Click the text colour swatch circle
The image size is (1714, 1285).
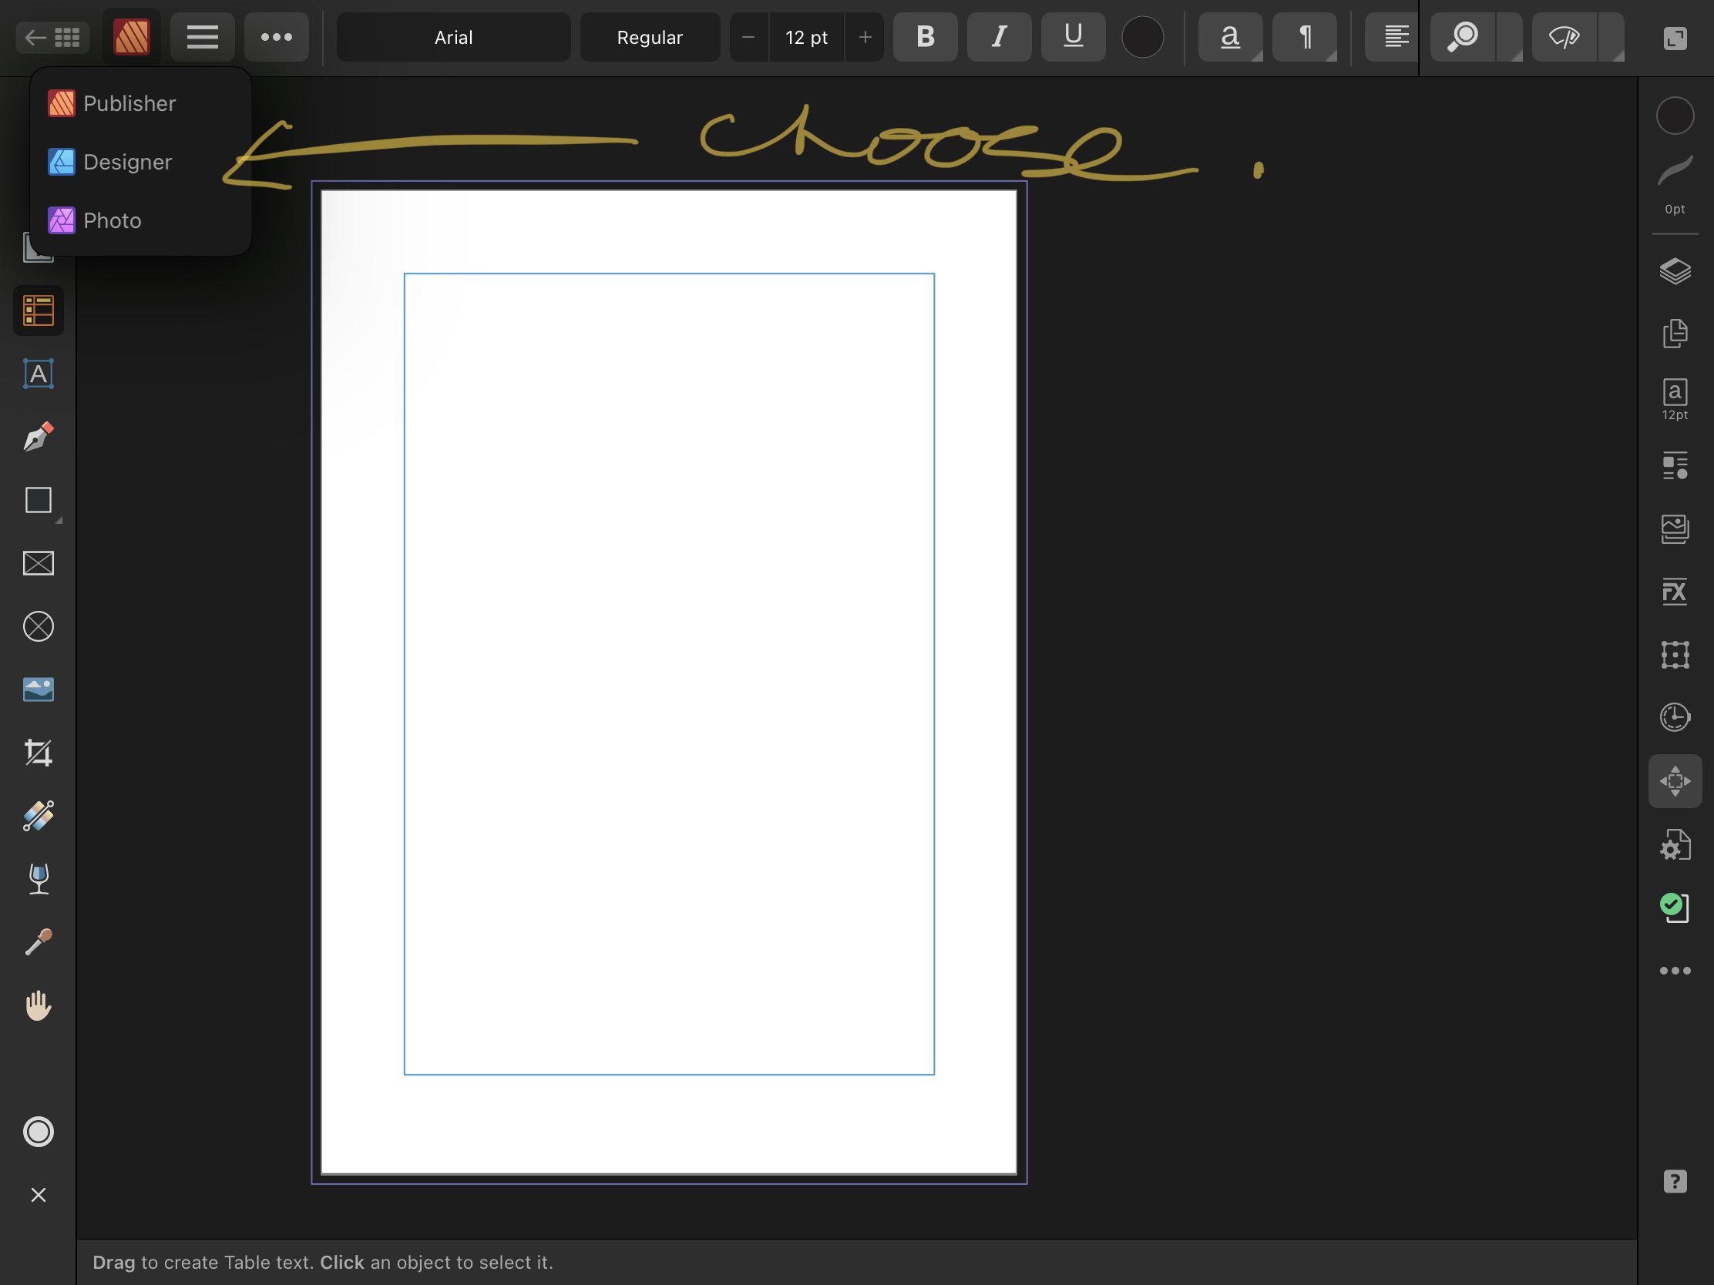(1142, 36)
